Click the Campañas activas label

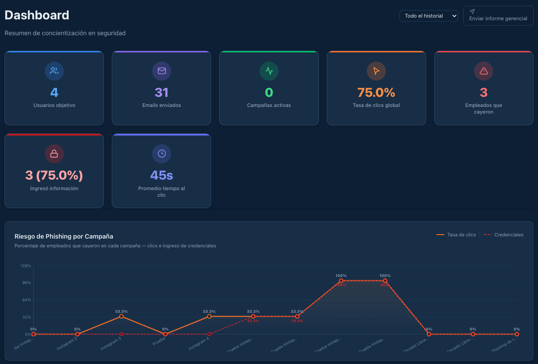coord(269,105)
